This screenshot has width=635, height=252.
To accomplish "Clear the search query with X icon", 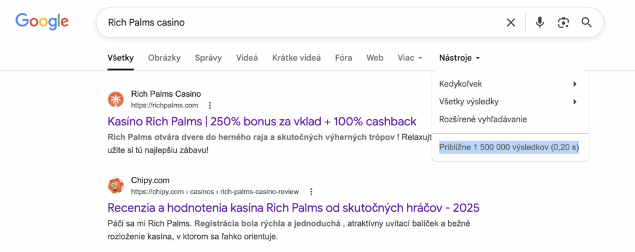I will click(x=511, y=22).
